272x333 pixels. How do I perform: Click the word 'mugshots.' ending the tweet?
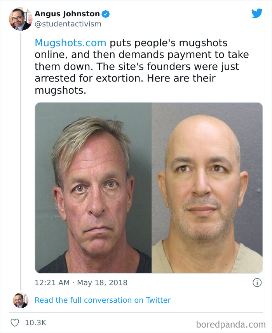(x=61, y=91)
